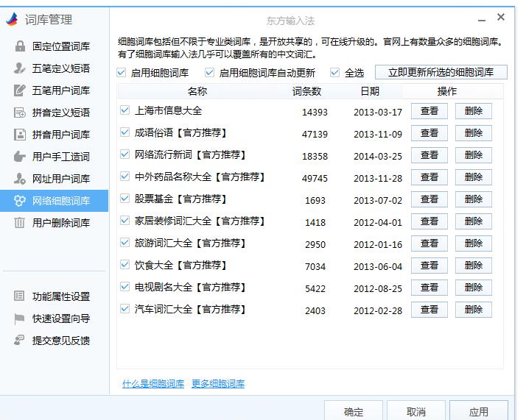View 成语俗语 dictionary entries
This screenshot has height=420, width=526.
coord(429,133)
